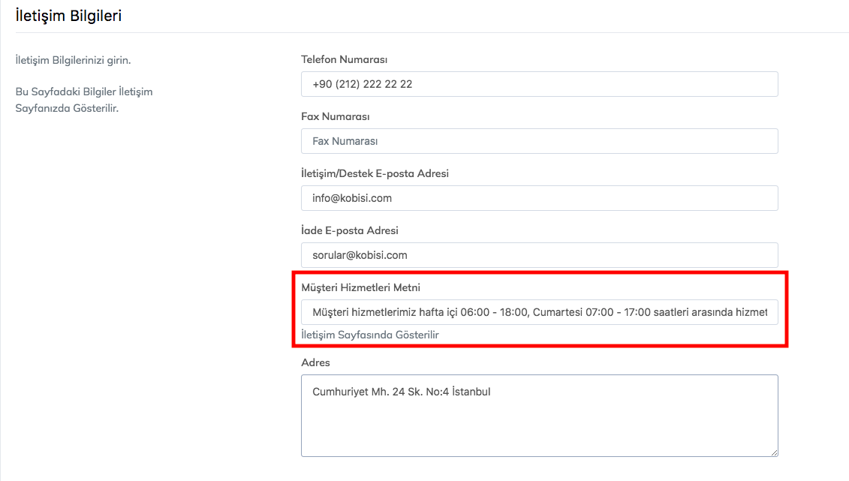The image size is (849, 481).
Task: Click the Fax Numarası label
Action: [335, 116]
